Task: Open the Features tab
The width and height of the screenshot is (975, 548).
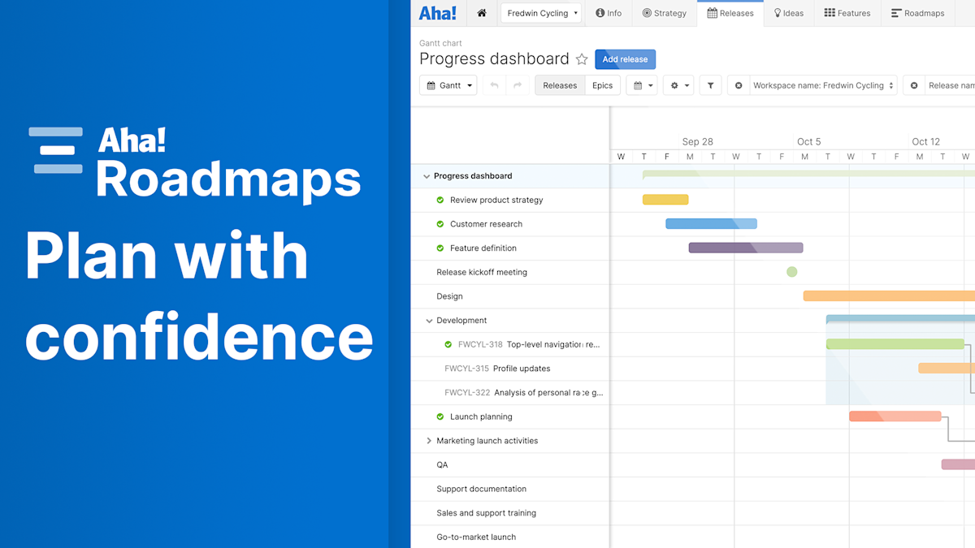Action: pyautogui.click(x=847, y=13)
